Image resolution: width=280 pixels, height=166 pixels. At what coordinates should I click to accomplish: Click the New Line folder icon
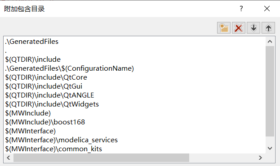(224, 28)
